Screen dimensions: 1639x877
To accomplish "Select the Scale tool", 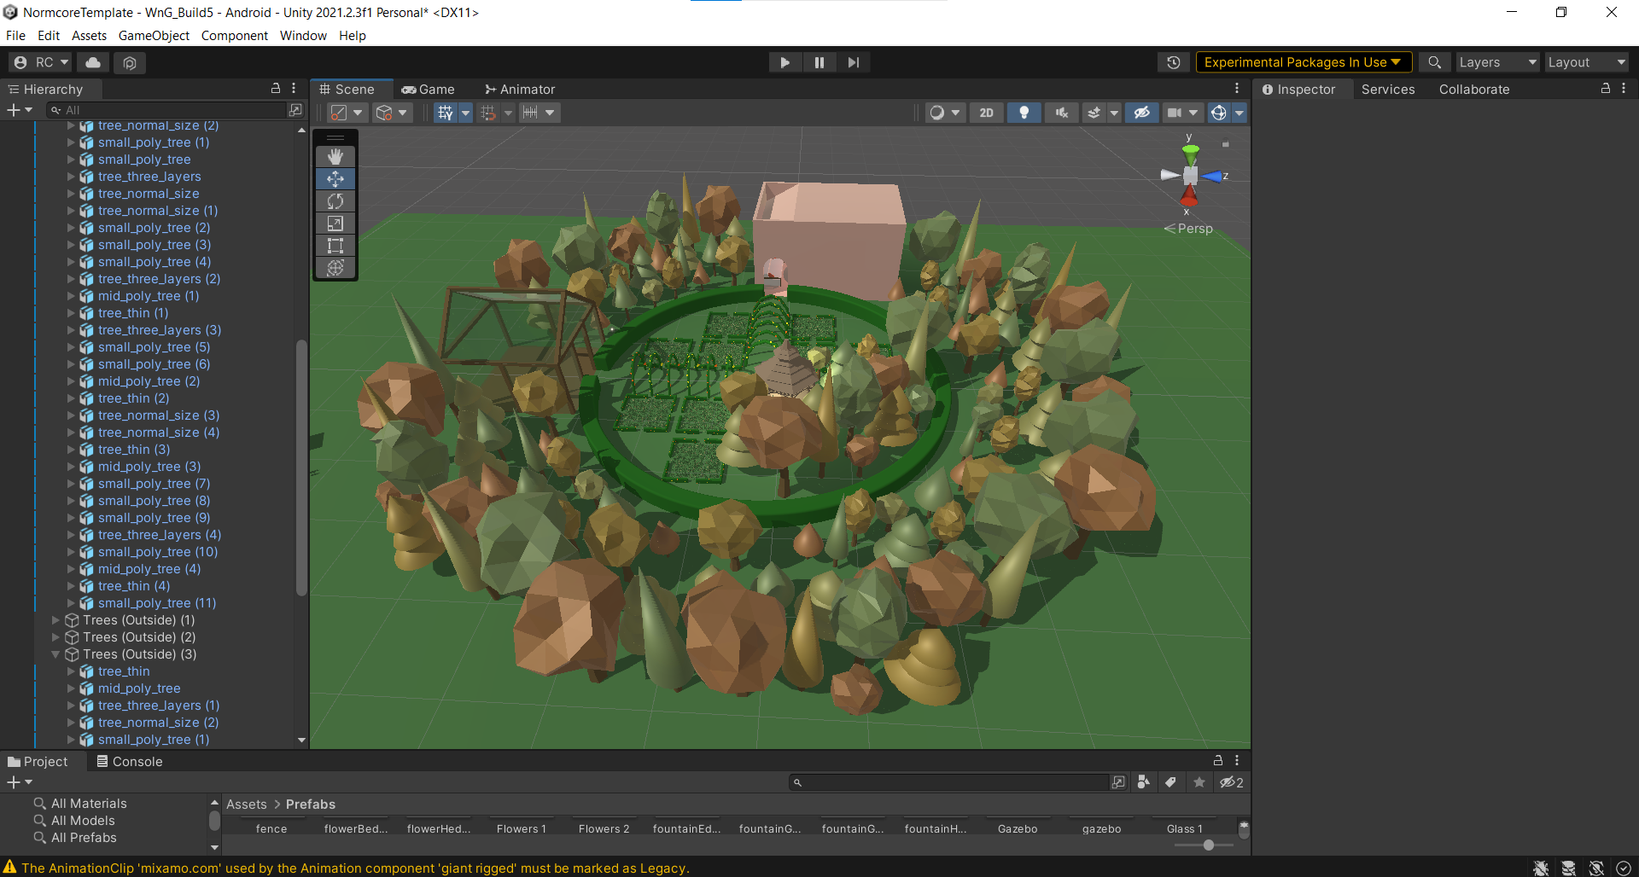I will (x=335, y=224).
